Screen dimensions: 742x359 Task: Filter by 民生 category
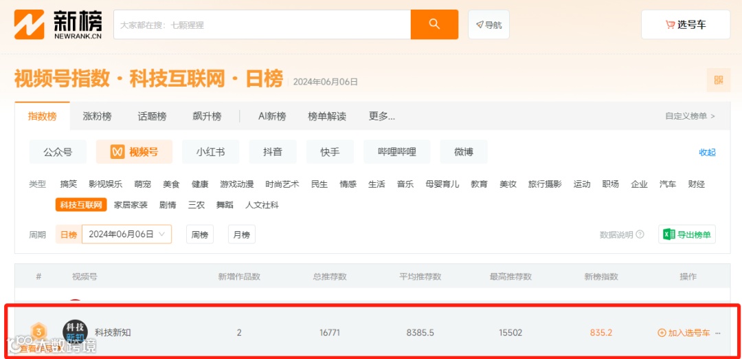[x=319, y=184]
